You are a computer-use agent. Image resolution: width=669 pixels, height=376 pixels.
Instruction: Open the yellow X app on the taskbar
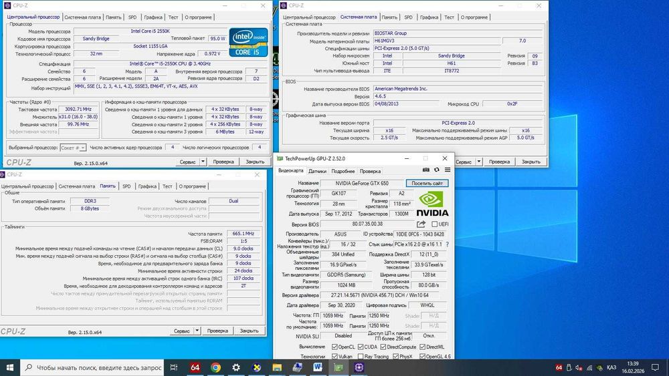(x=256, y=367)
